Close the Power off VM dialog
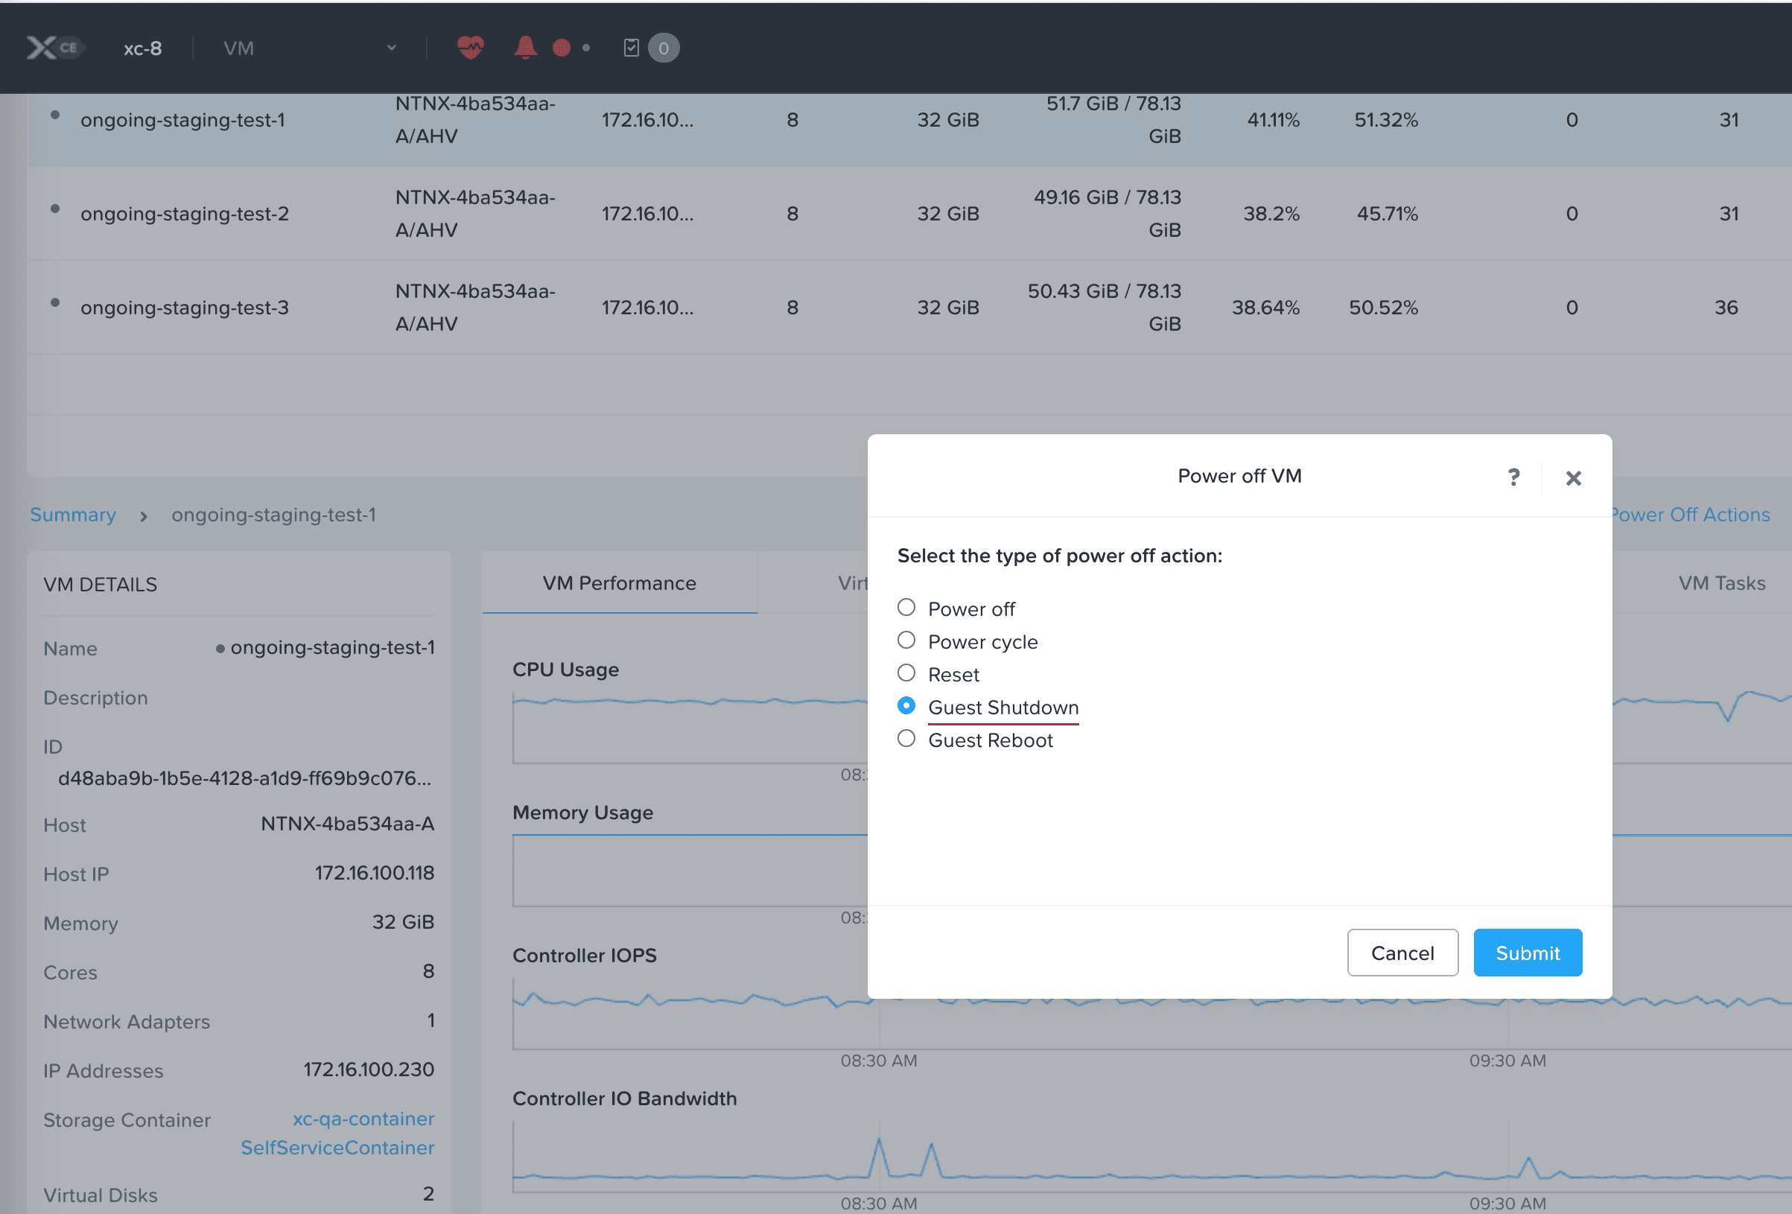 tap(1573, 477)
